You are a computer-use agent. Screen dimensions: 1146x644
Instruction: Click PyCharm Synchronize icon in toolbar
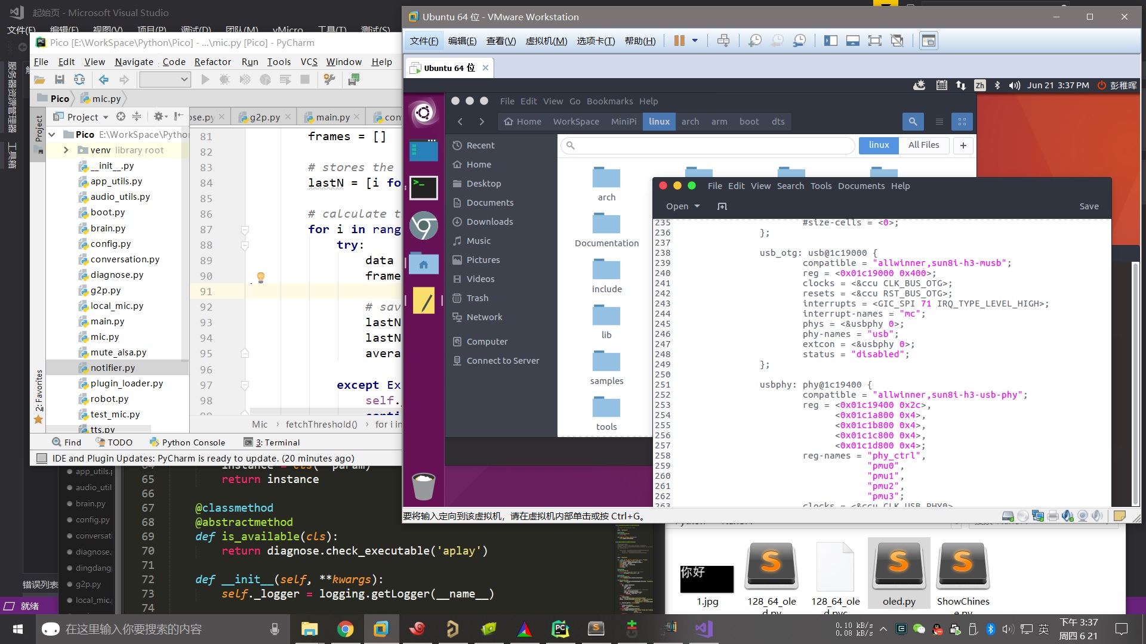(x=79, y=79)
